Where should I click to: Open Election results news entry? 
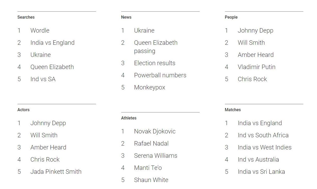155,63
